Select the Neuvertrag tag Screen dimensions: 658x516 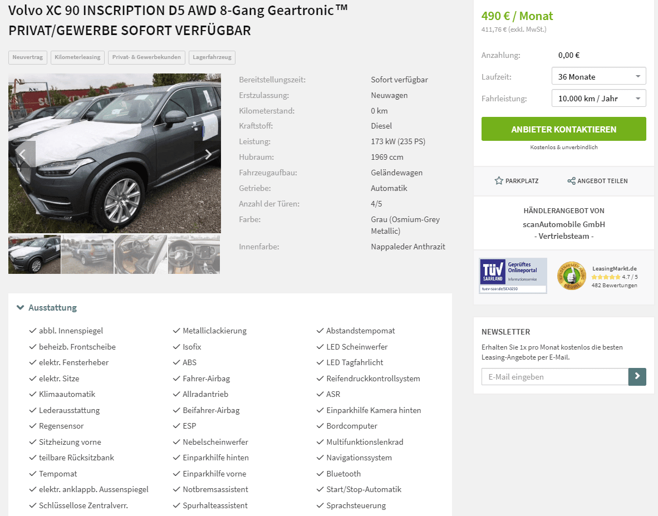pos(28,57)
